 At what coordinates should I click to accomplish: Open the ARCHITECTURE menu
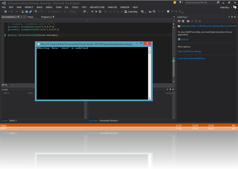point(97,7)
